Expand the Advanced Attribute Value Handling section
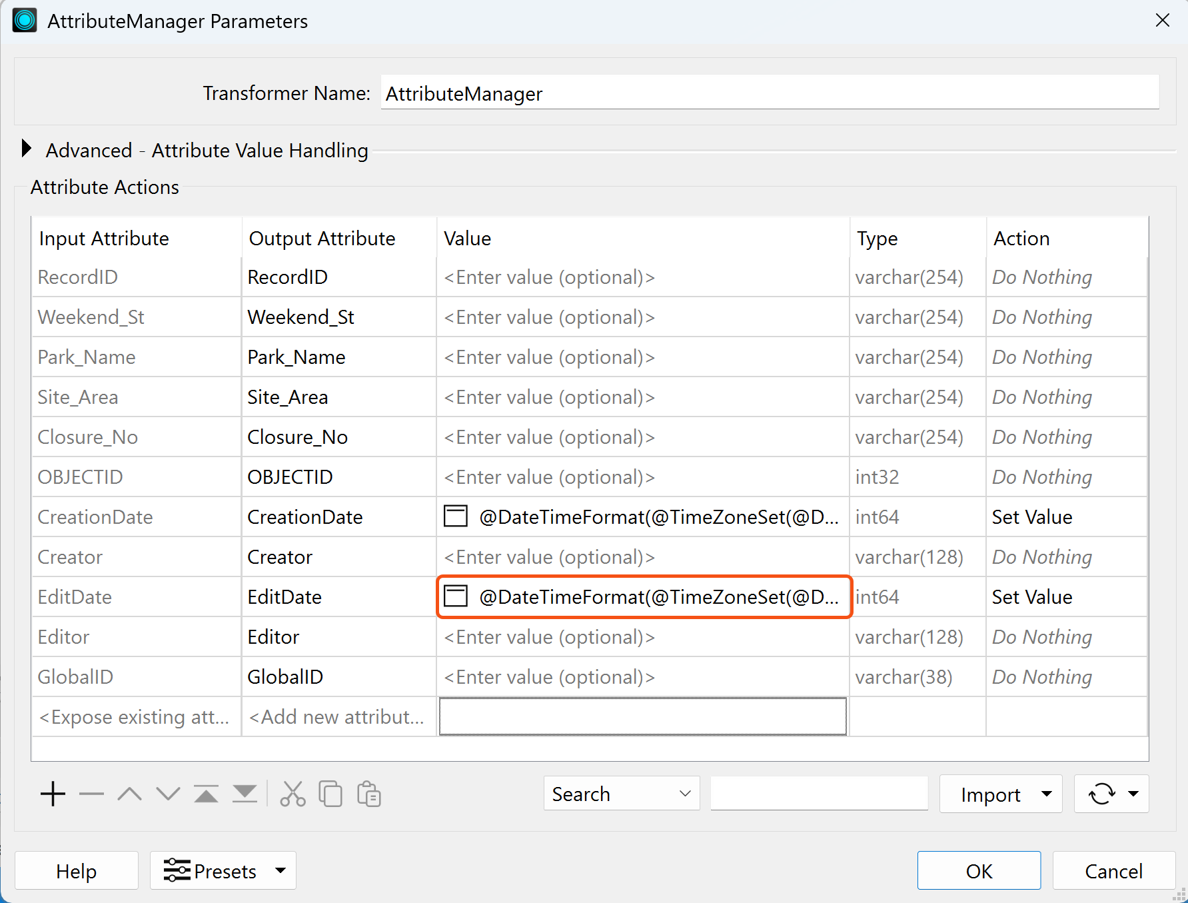The width and height of the screenshot is (1188, 903). coord(26,149)
